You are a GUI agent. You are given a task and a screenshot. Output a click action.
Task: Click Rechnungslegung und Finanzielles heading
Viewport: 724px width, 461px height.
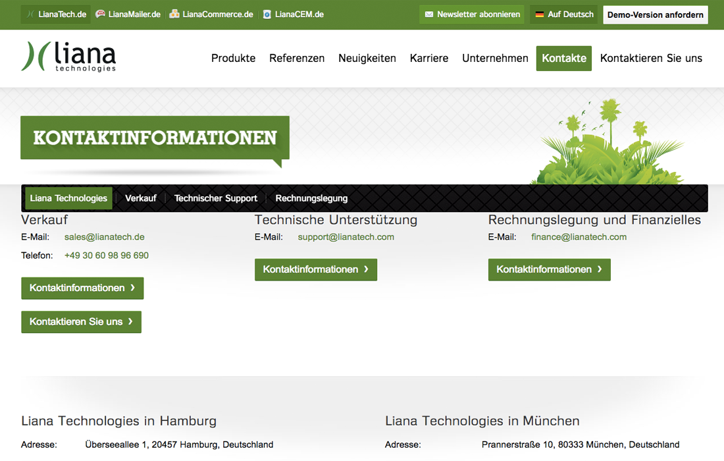point(595,220)
